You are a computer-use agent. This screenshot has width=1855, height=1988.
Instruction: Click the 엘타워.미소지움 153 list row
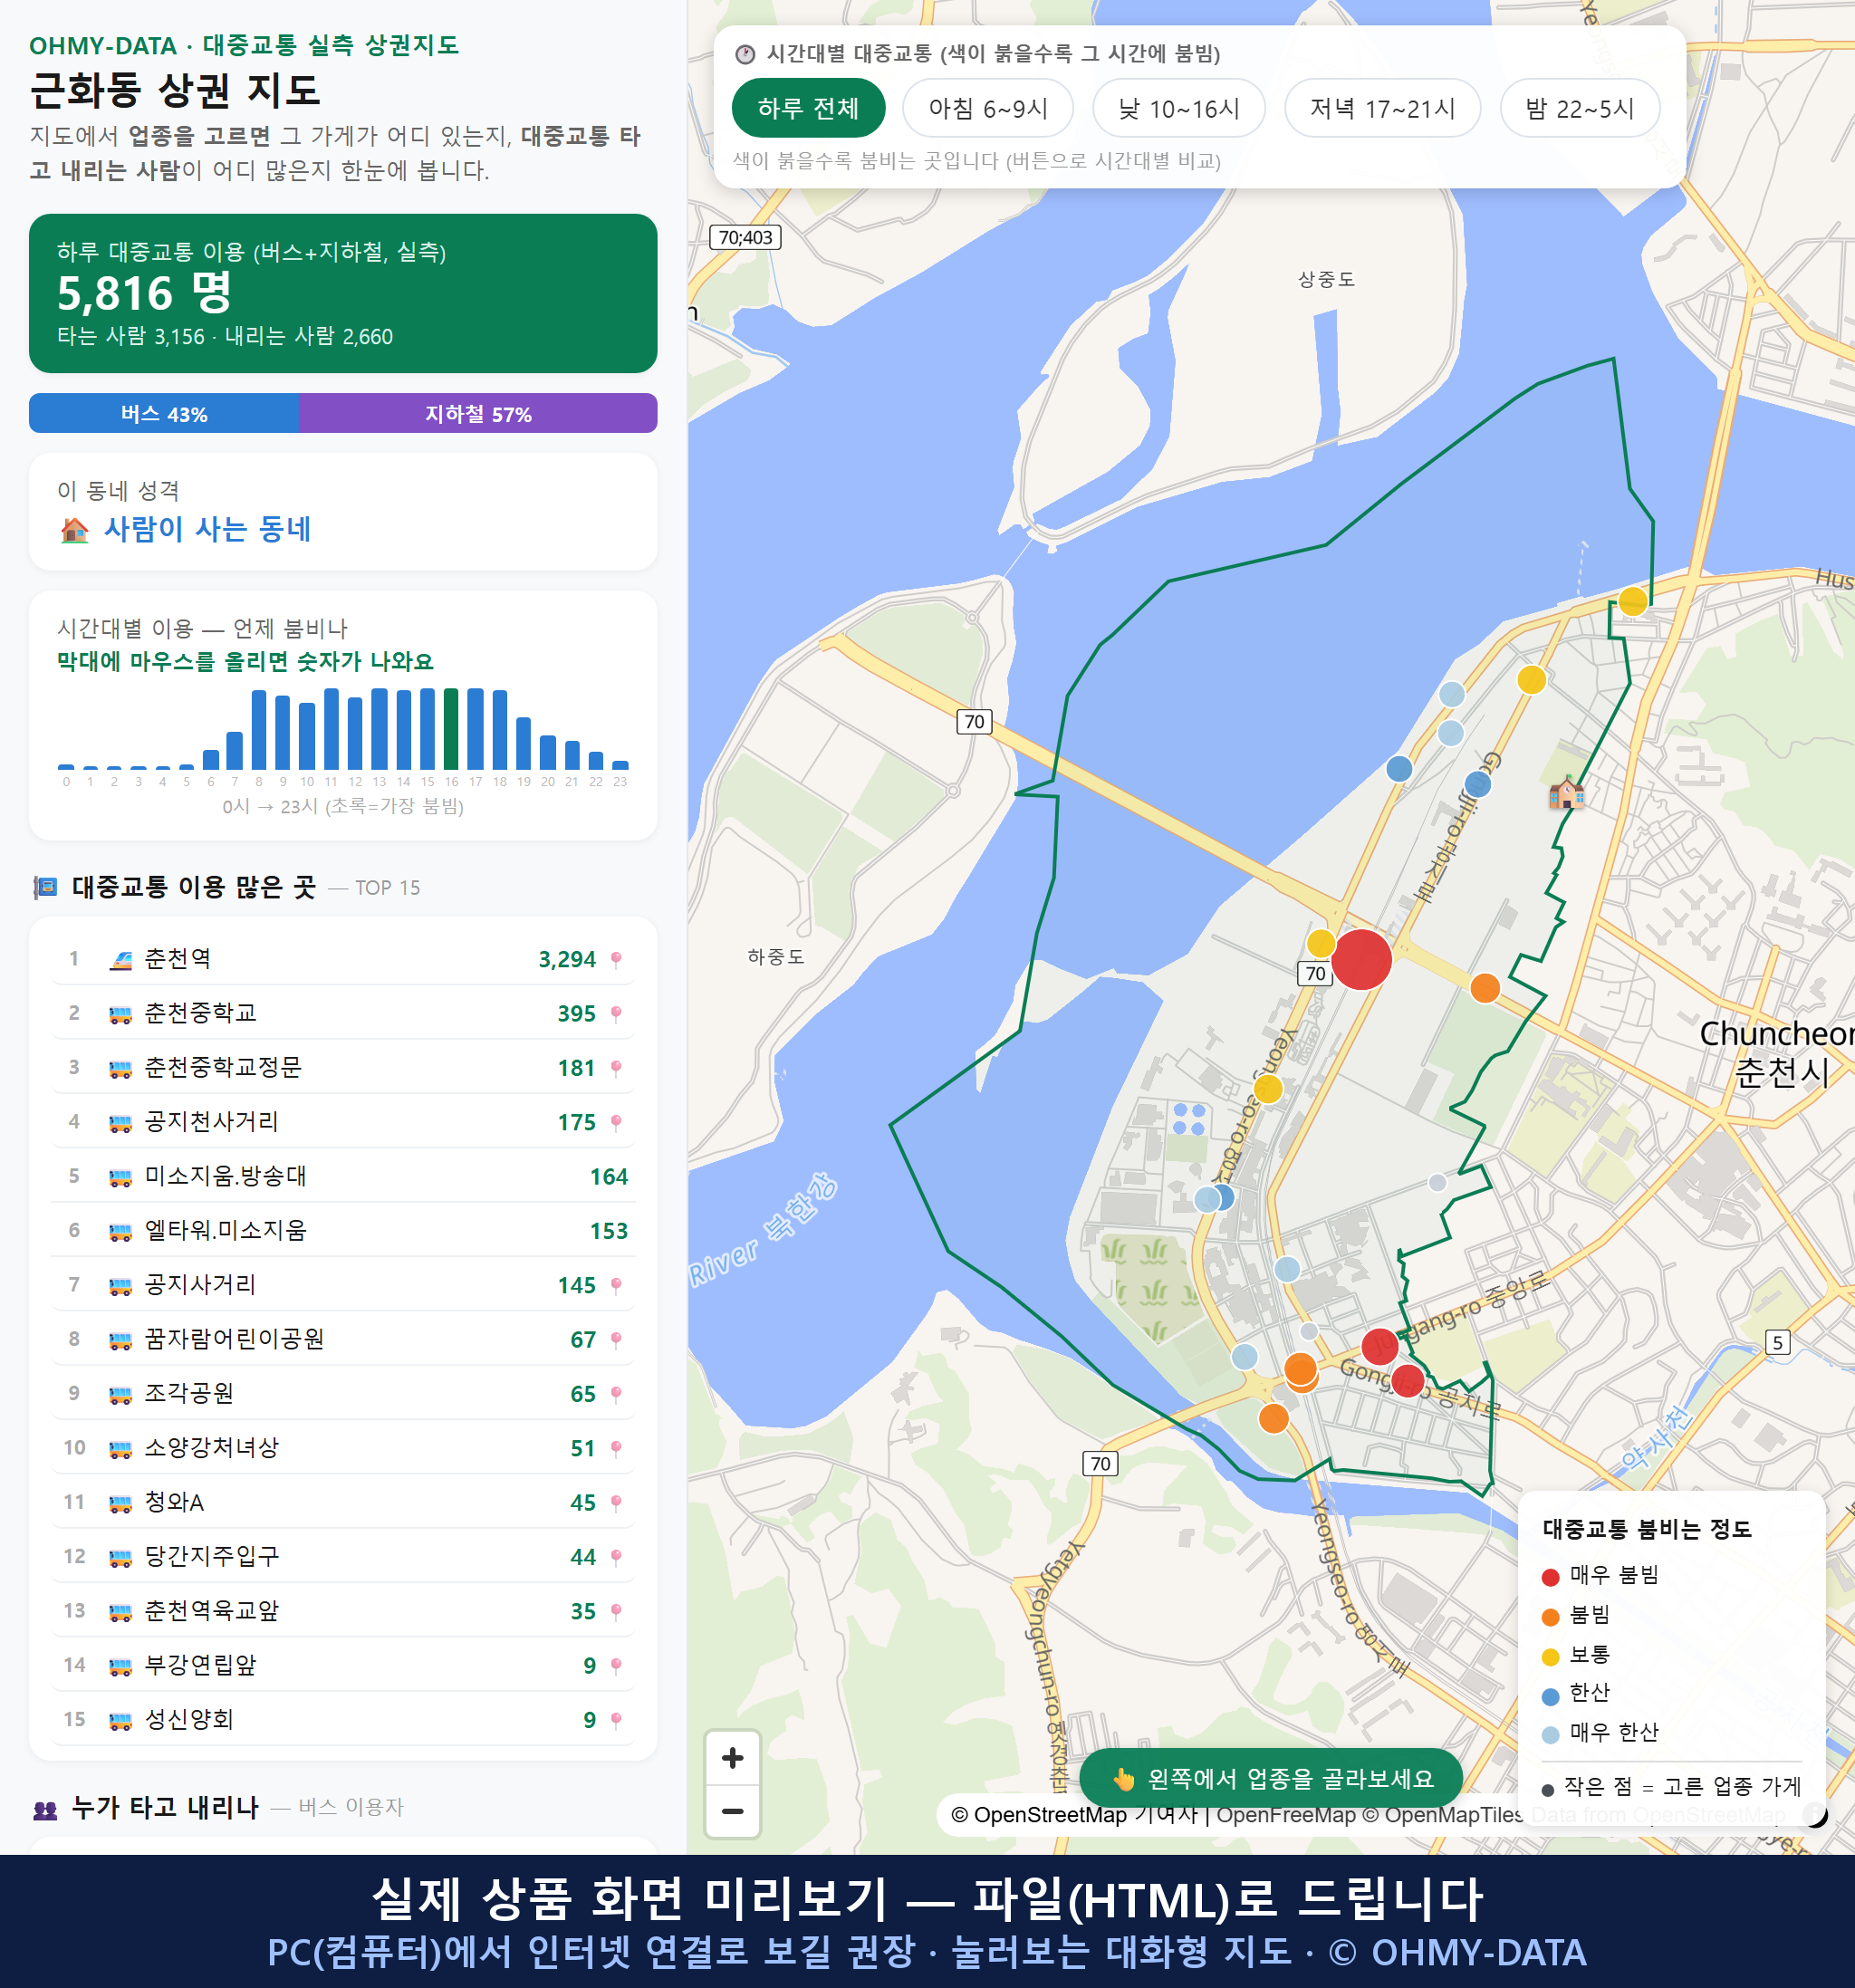[x=343, y=1230]
